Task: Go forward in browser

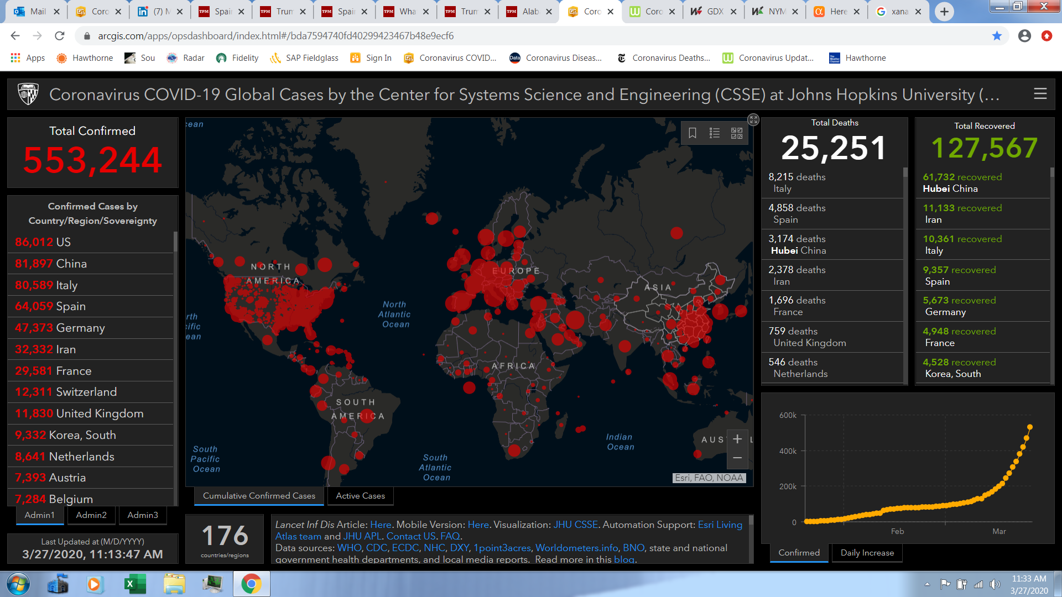Action: (x=37, y=36)
